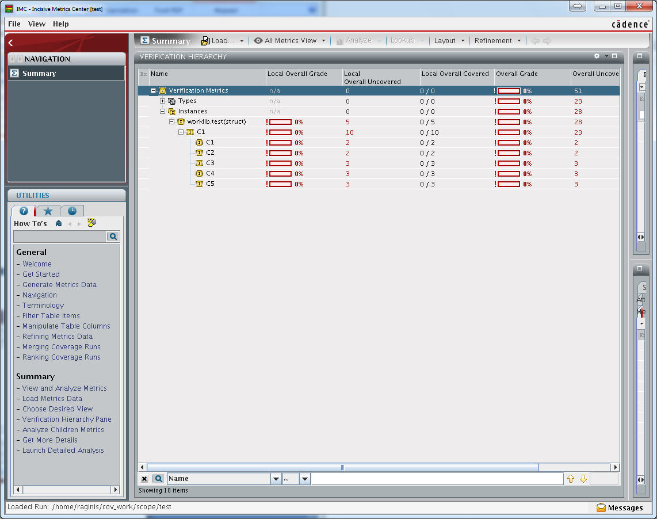
Task: Clear the filter with X button
Action: pyautogui.click(x=144, y=479)
